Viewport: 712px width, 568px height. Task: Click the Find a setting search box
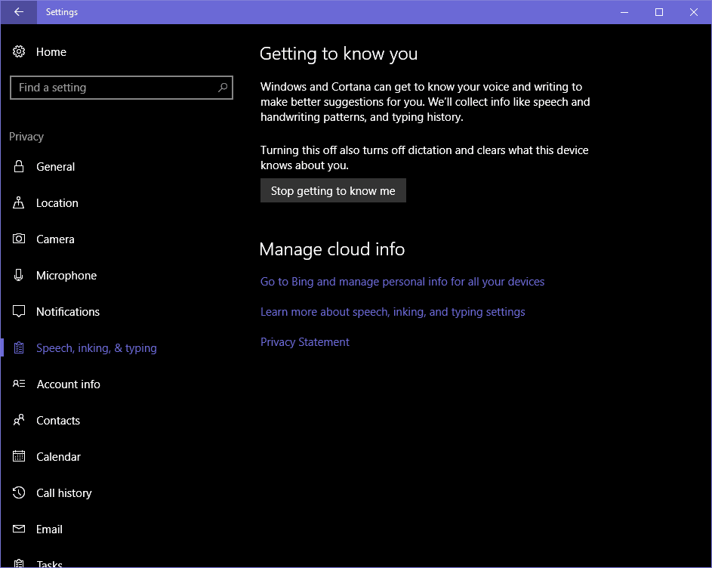pyautogui.click(x=113, y=88)
